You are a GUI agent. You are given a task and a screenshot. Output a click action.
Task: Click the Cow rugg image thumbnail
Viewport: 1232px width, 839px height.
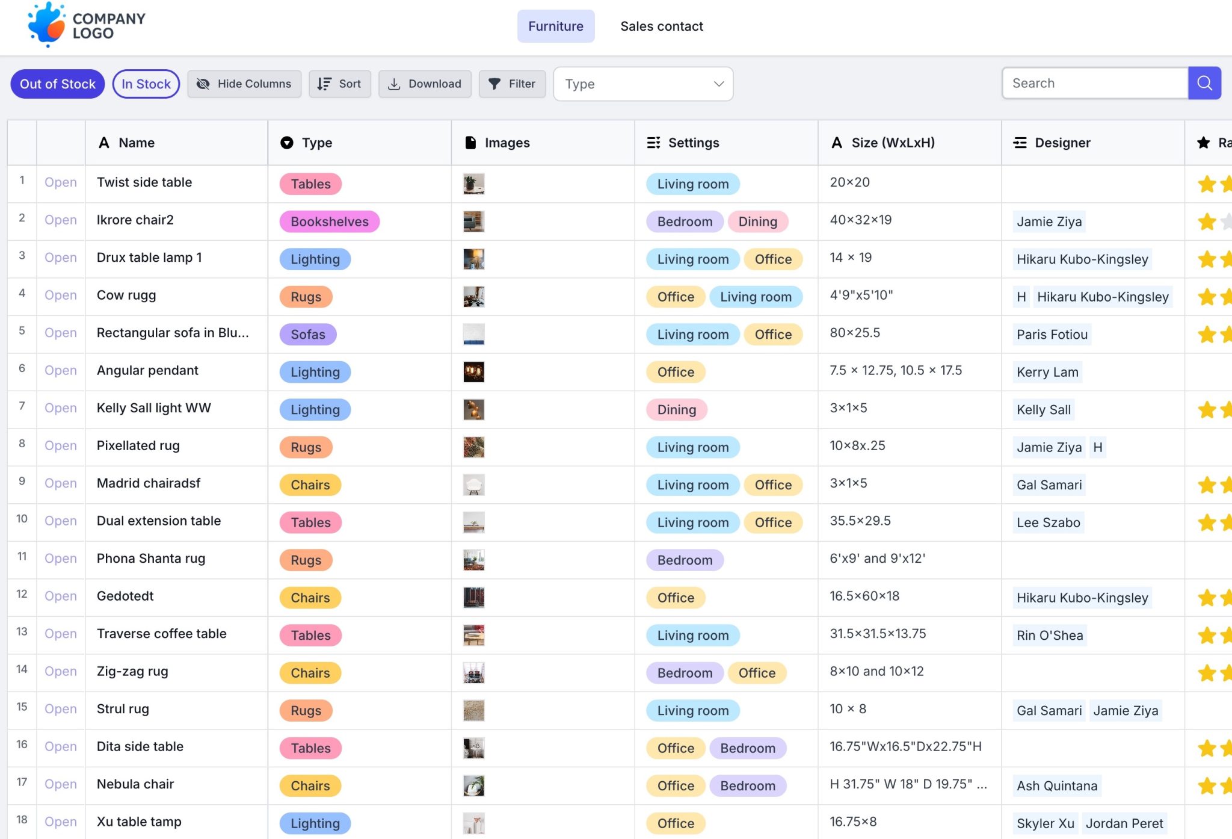pyautogui.click(x=475, y=297)
